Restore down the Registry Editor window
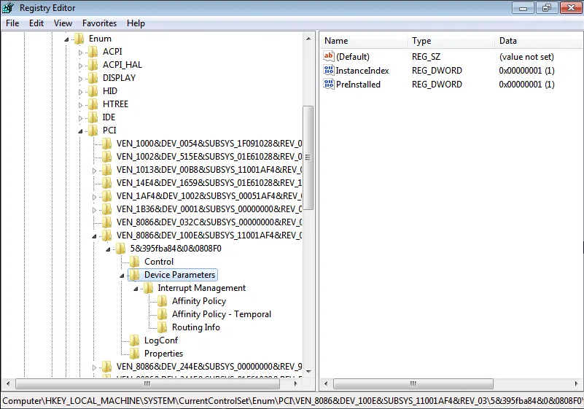 click(546, 8)
